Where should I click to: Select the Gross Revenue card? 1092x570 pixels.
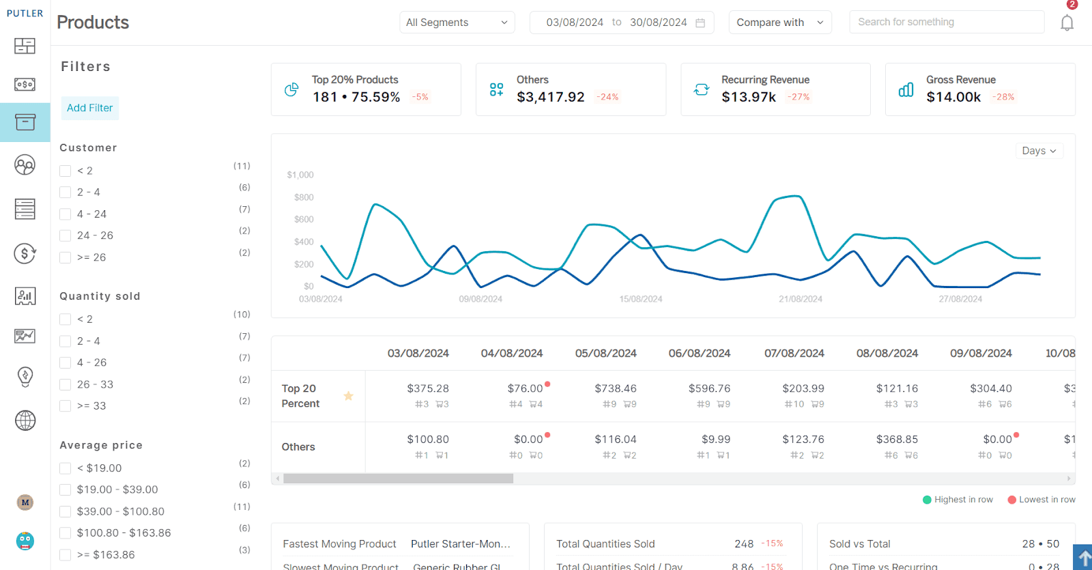(x=979, y=89)
